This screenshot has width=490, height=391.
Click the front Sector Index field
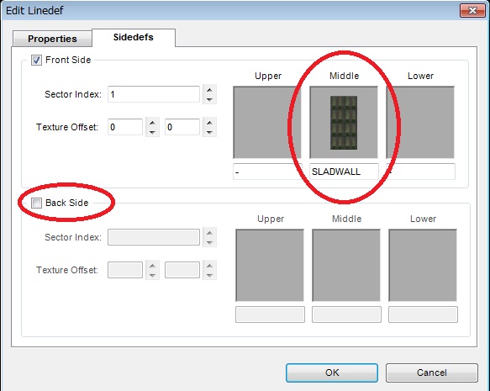click(154, 94)
